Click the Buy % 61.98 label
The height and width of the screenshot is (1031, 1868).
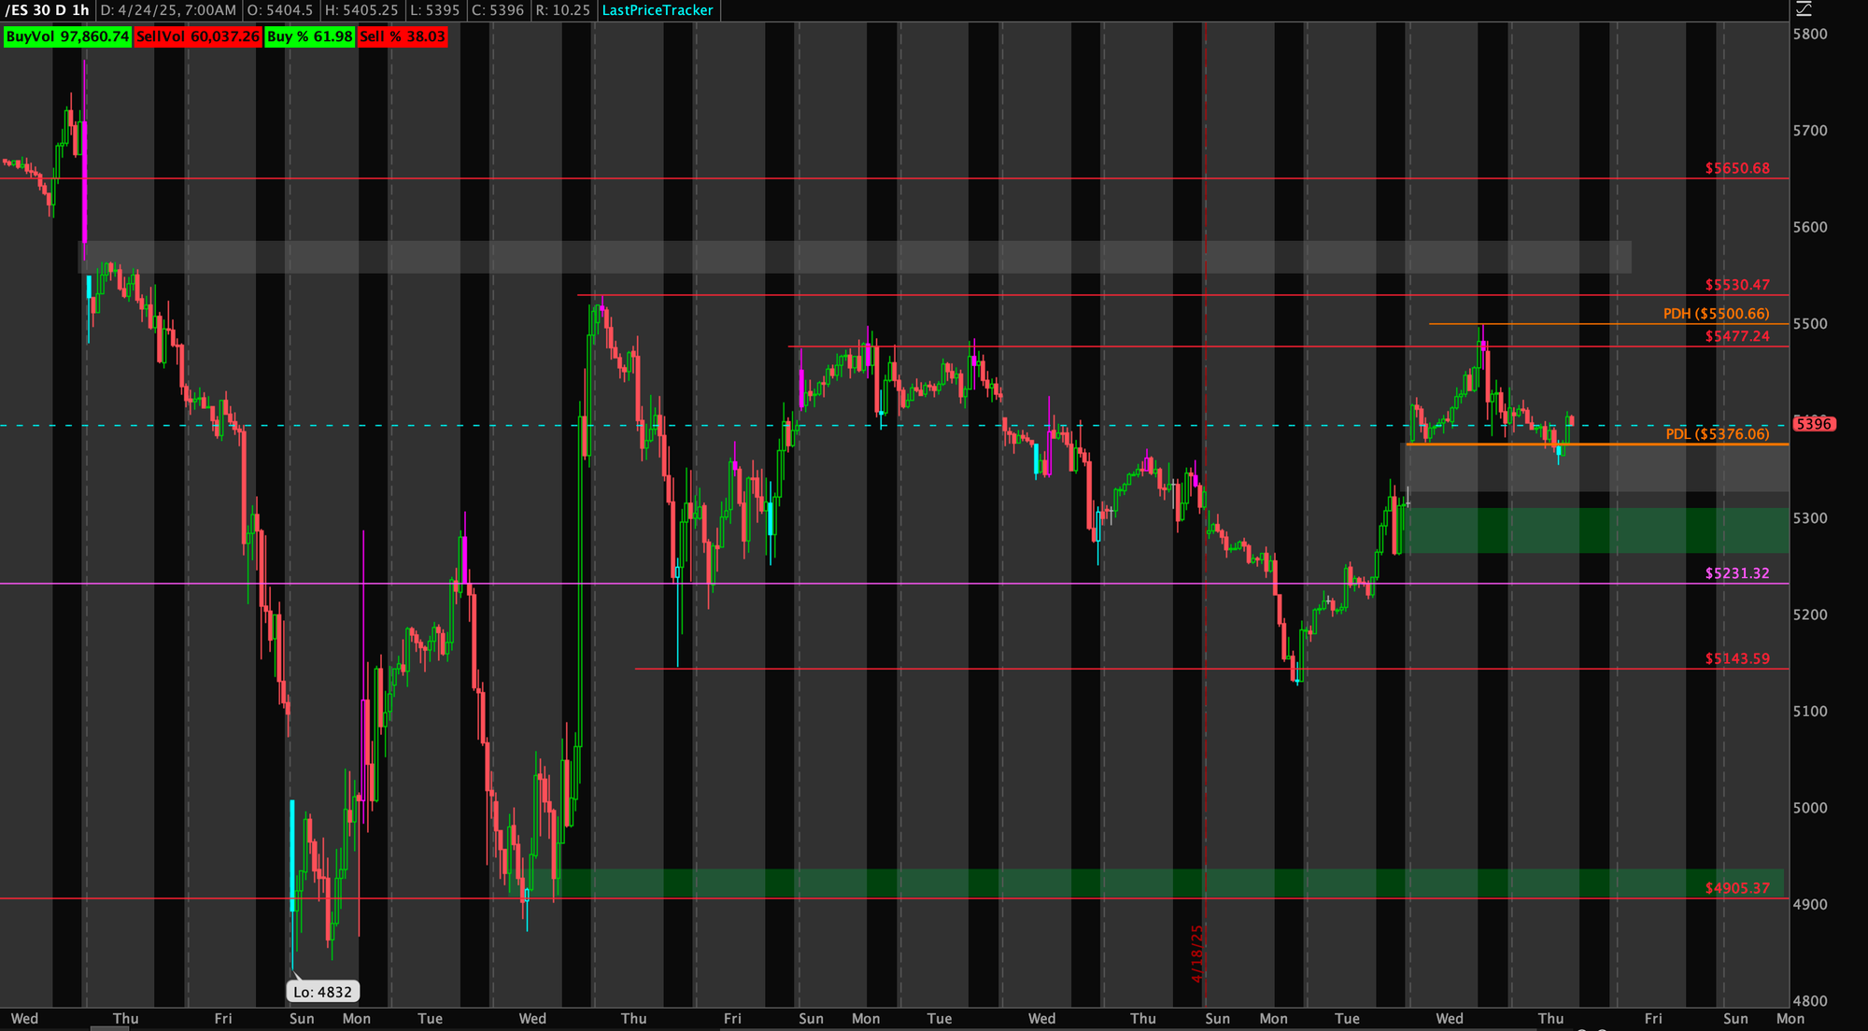(309, 36)
